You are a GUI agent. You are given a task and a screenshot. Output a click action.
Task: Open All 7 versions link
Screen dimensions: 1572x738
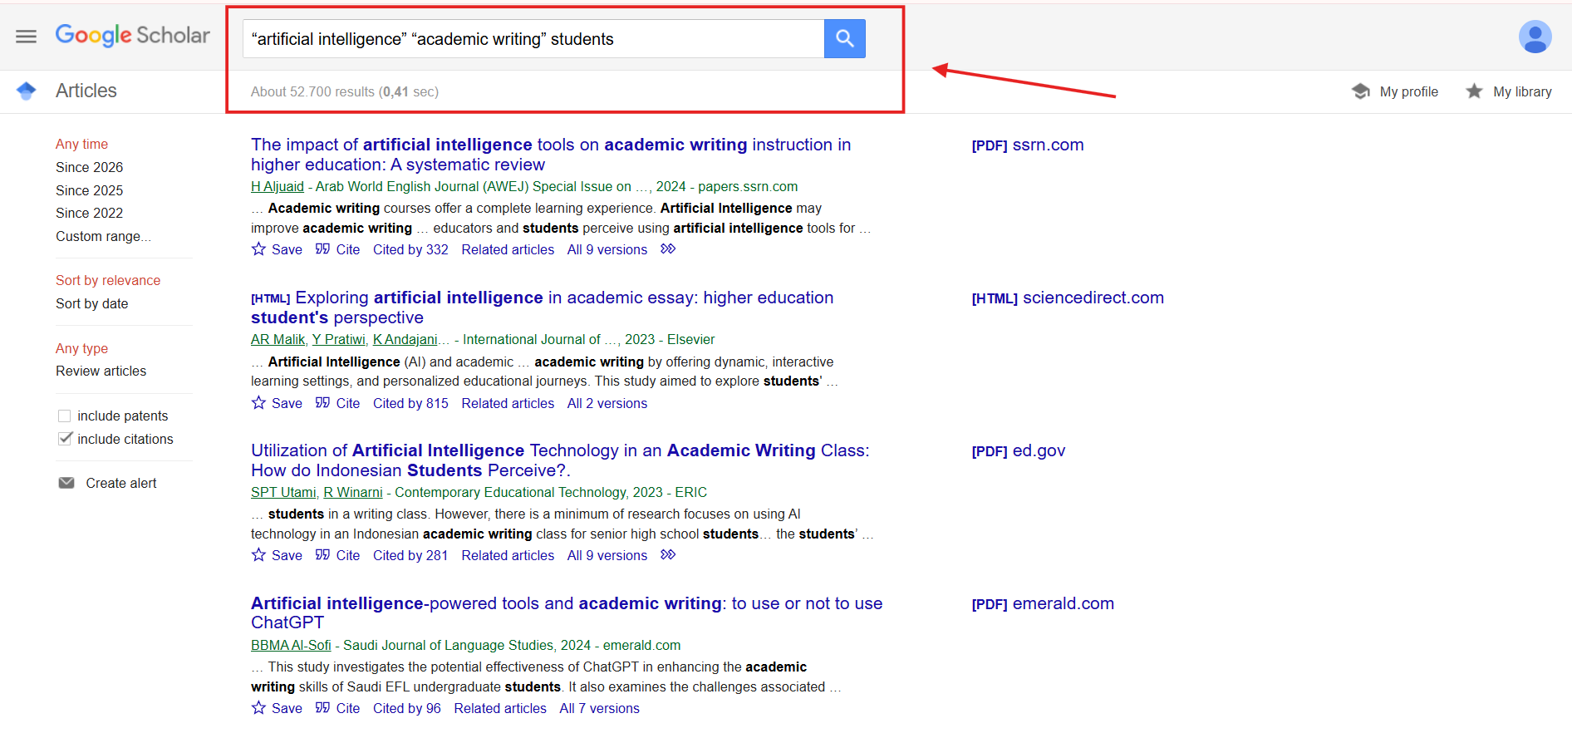coord(600,708)
